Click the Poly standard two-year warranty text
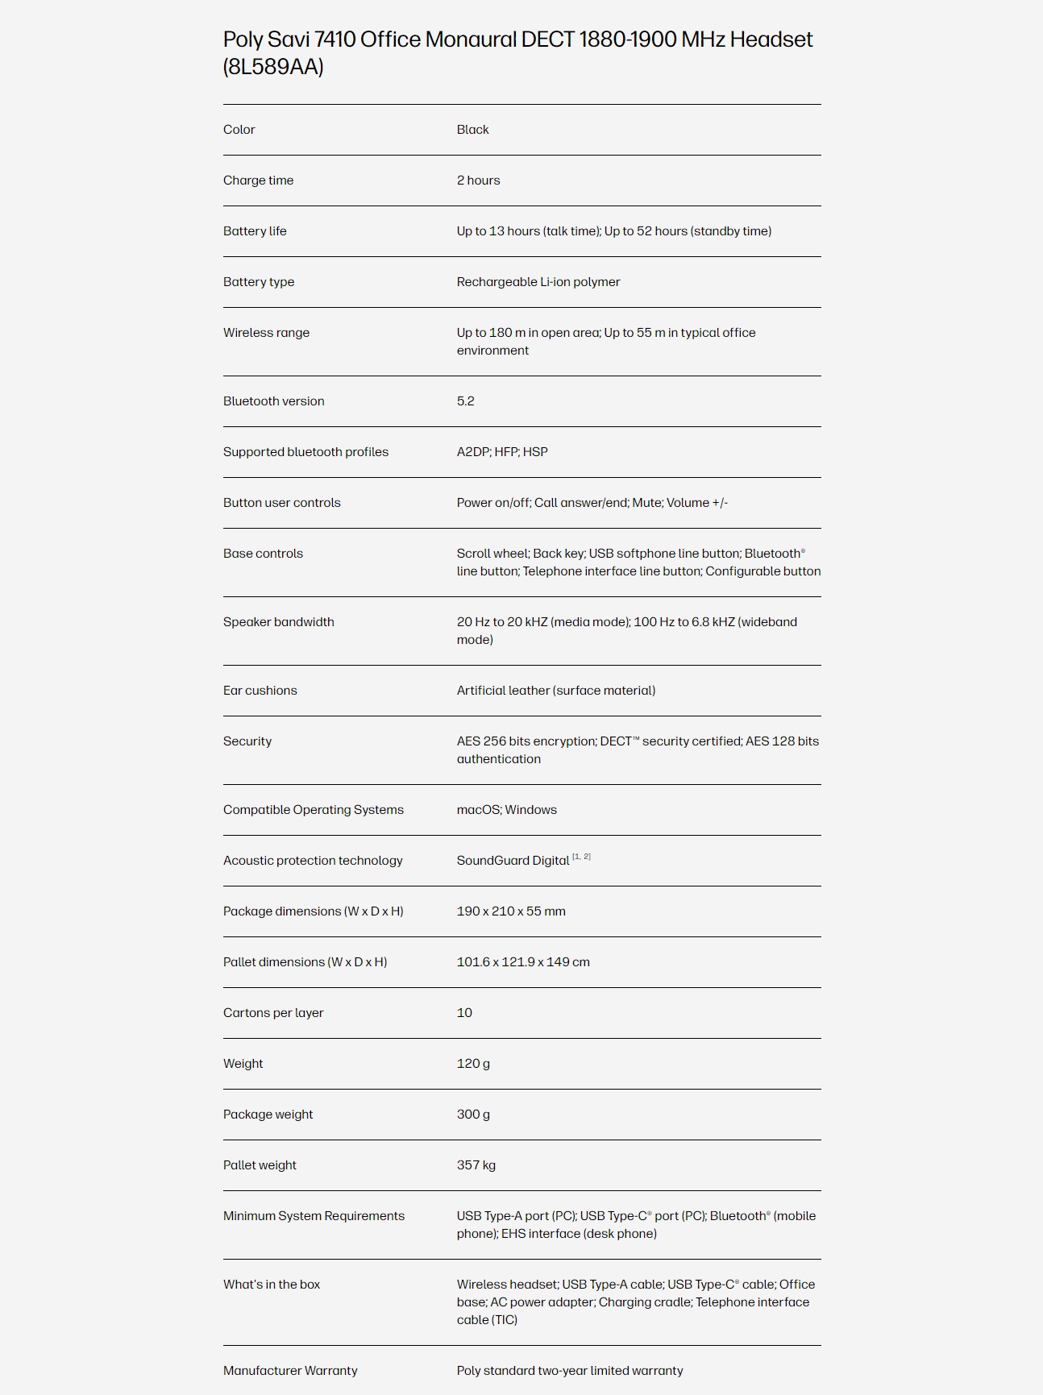1043x1395 pixels. [570, 1371]
